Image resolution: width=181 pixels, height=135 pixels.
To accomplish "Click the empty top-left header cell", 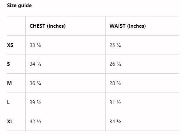I will pyautogui.click(x=16, y=26).
